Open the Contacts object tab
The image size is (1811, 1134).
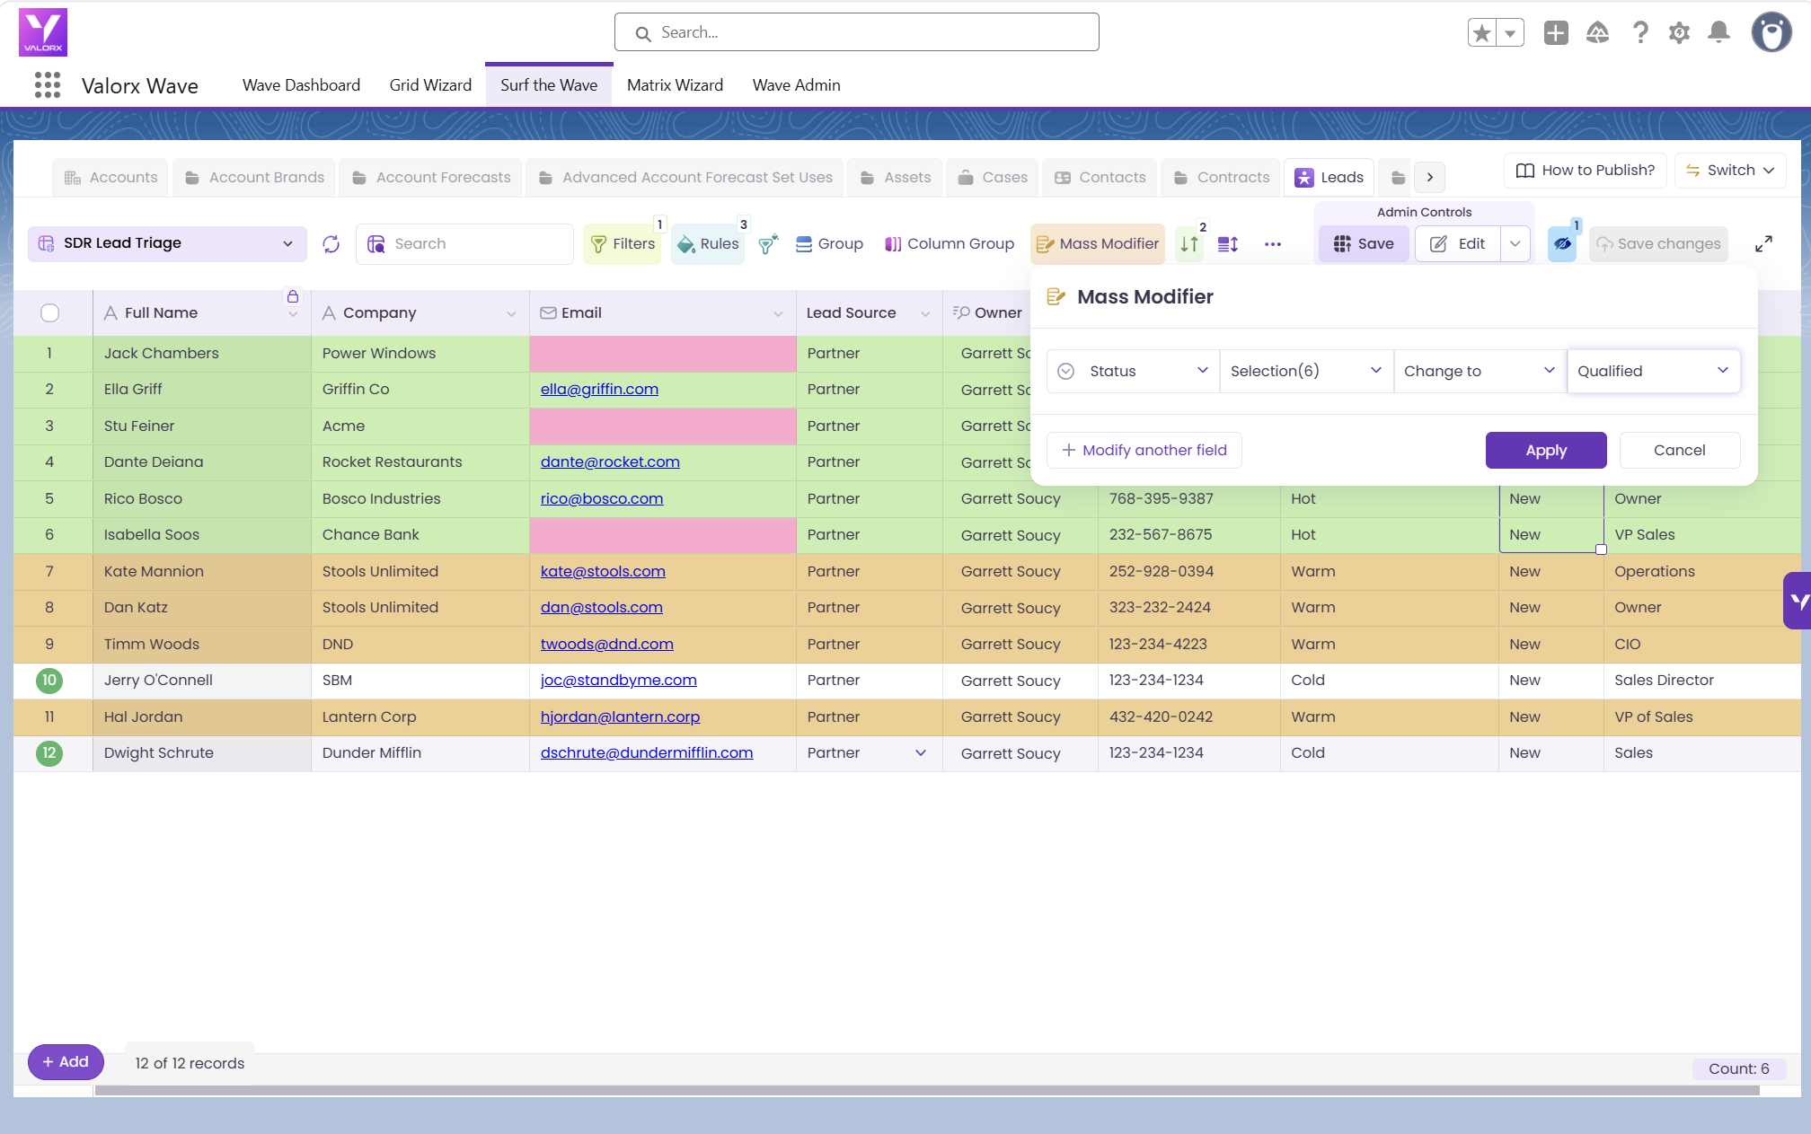pos(1100,178)
